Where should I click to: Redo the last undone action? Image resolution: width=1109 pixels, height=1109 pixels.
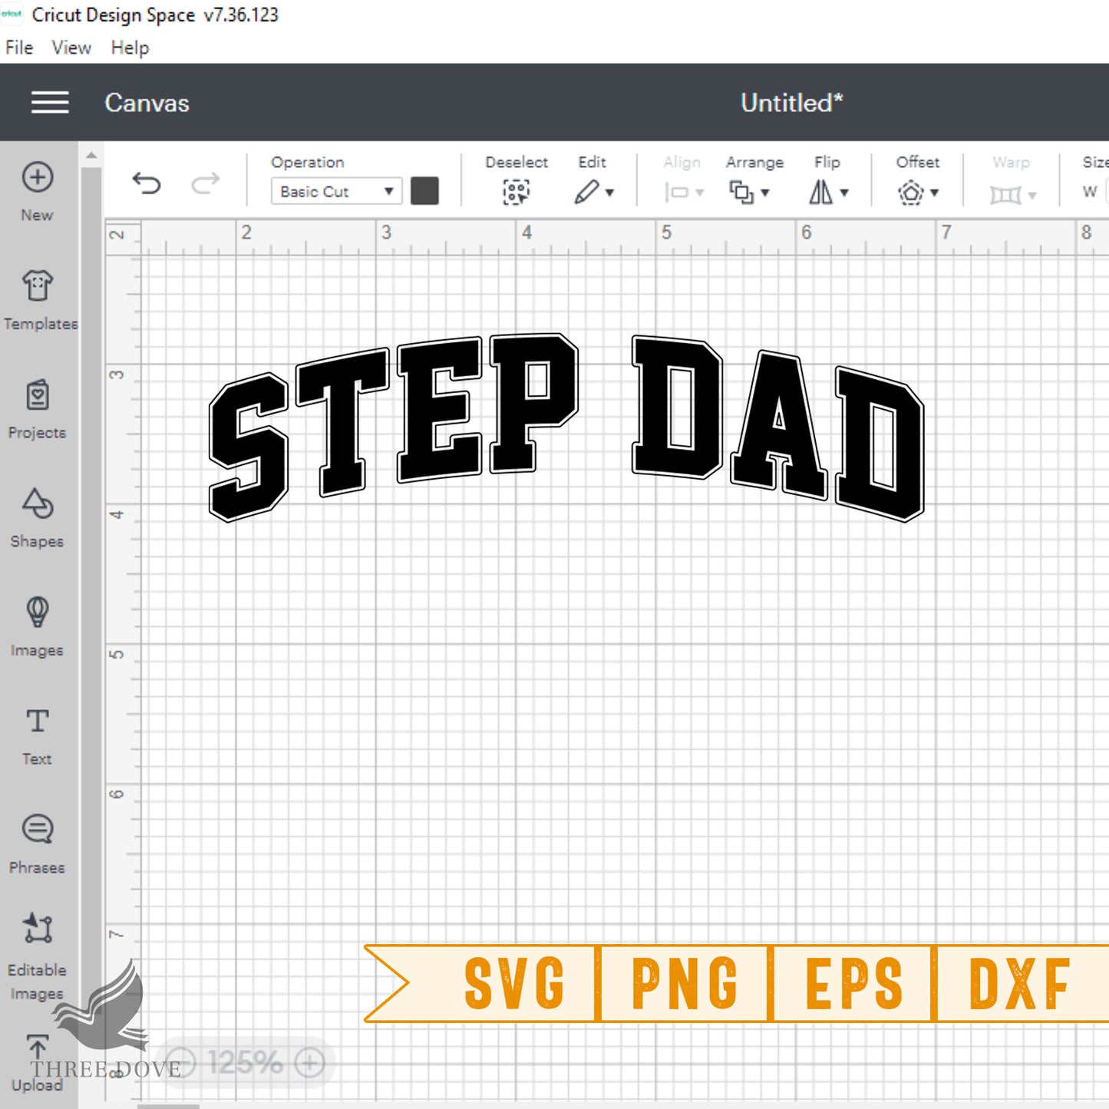tap(205, 183)
